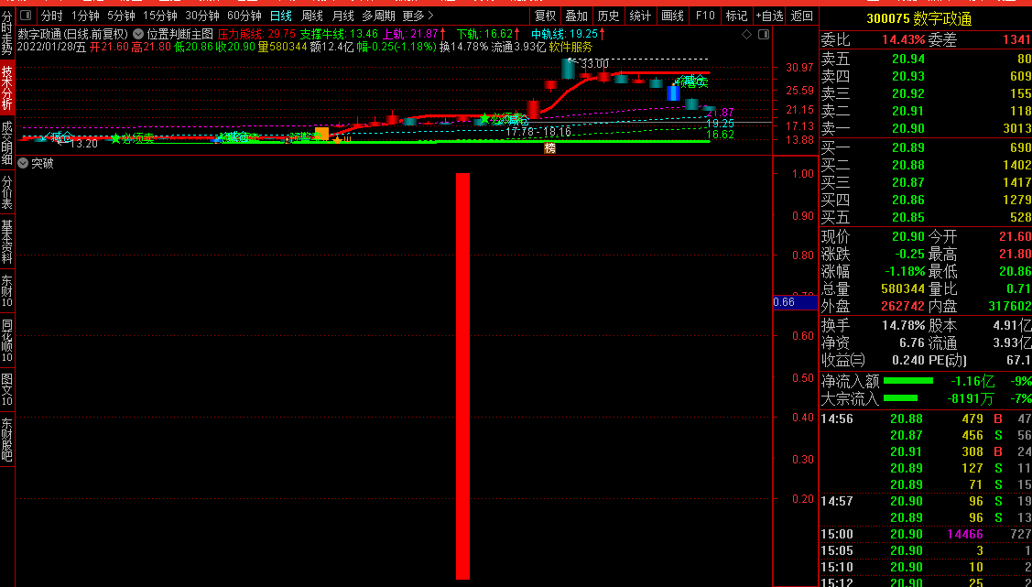Open the 多周期 multi-period view
This screenshot has width=1032, height=587.
378,16
